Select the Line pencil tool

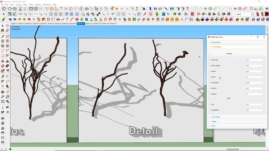point(3,36)
